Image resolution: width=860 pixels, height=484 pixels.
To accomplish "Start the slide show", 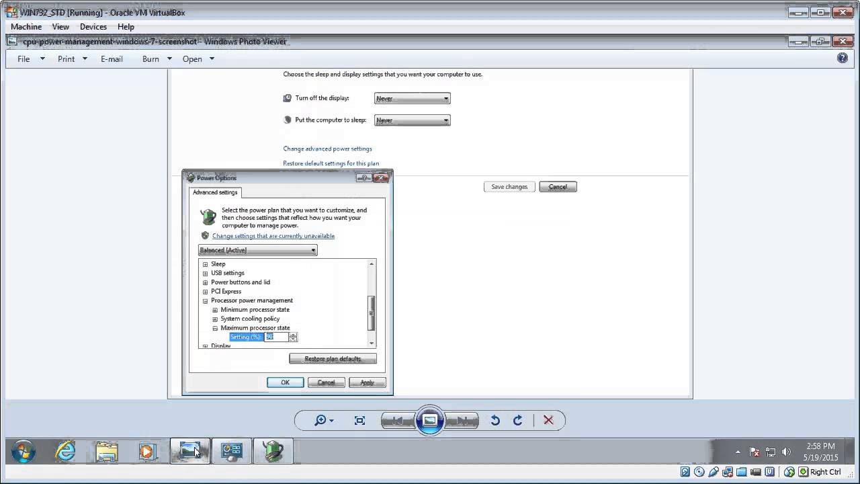I will pyautogui.click(x=430, y=421).
